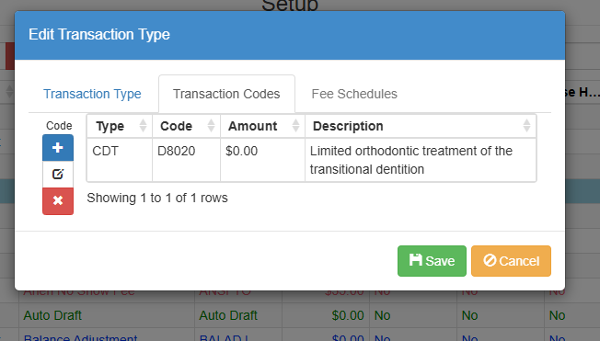This screenshot has height=341, width=600.
Task: Open the Fee Schedules tab
Action: pyautogui.click(x=354, y=94)
